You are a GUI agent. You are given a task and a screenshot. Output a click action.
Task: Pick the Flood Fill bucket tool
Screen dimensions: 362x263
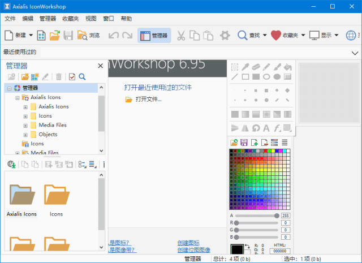(x=288, y=67)
